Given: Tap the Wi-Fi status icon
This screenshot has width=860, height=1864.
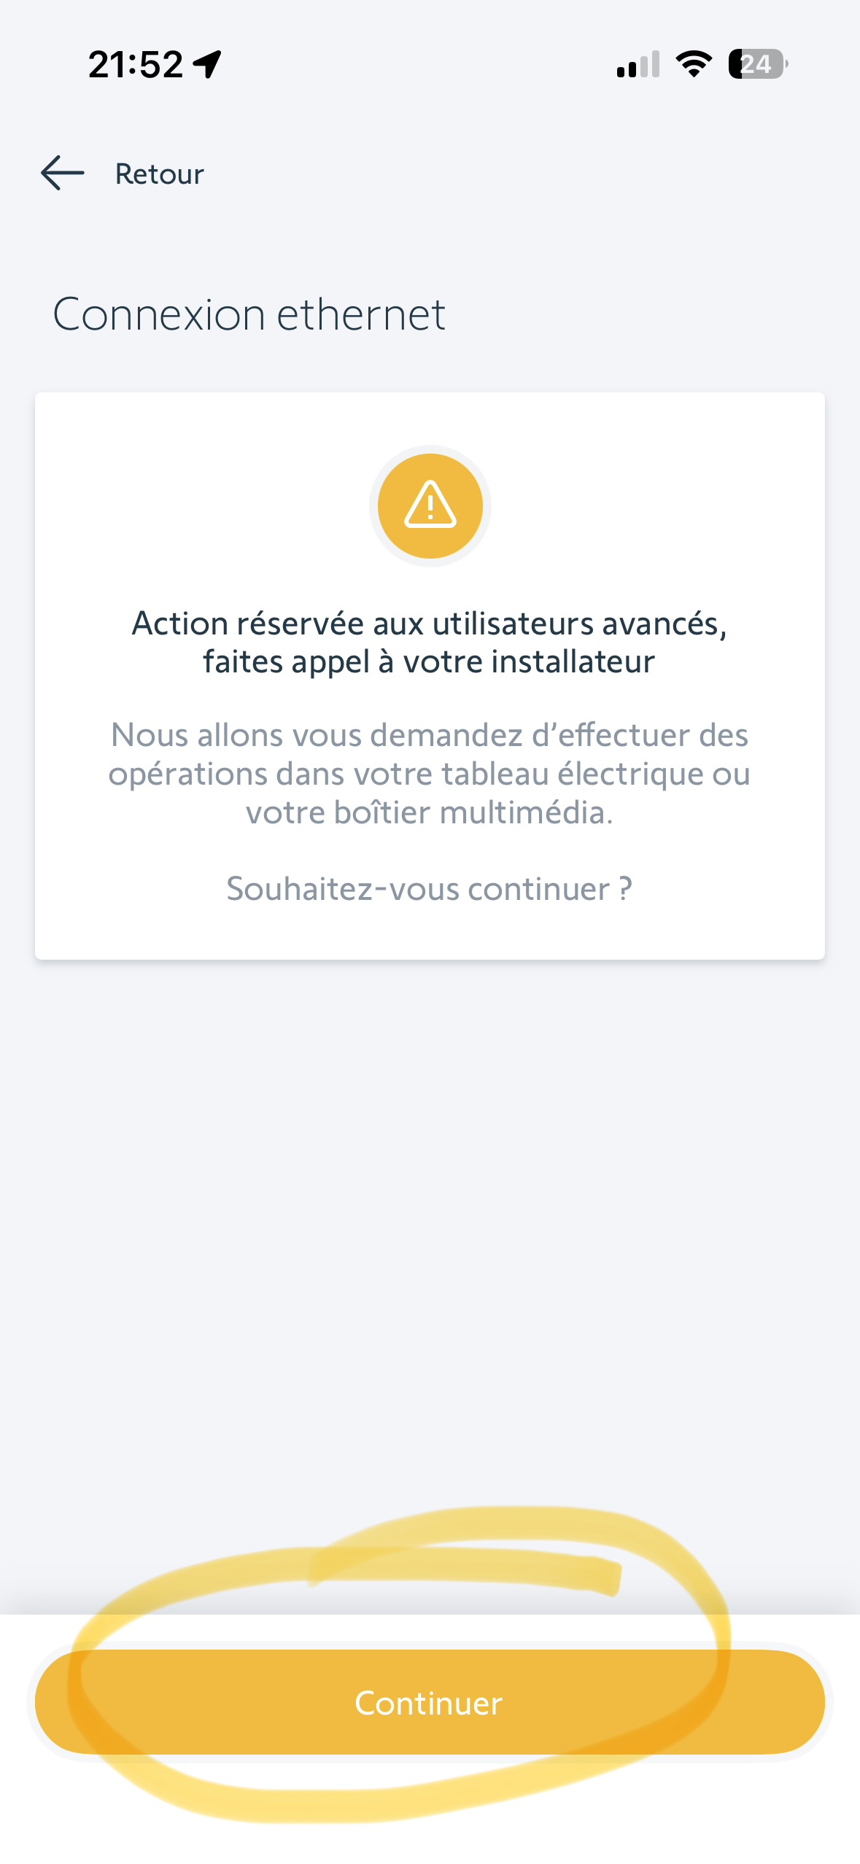Looking at the screenshot, I should coord(694,64).
